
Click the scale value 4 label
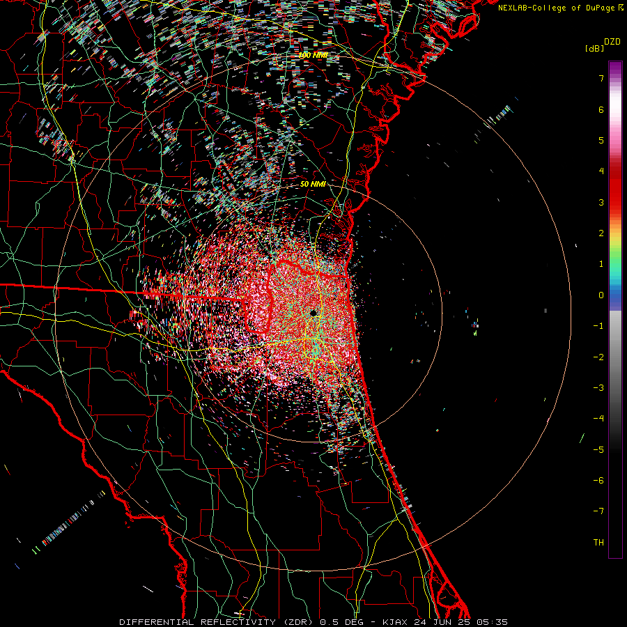point(601,171)
